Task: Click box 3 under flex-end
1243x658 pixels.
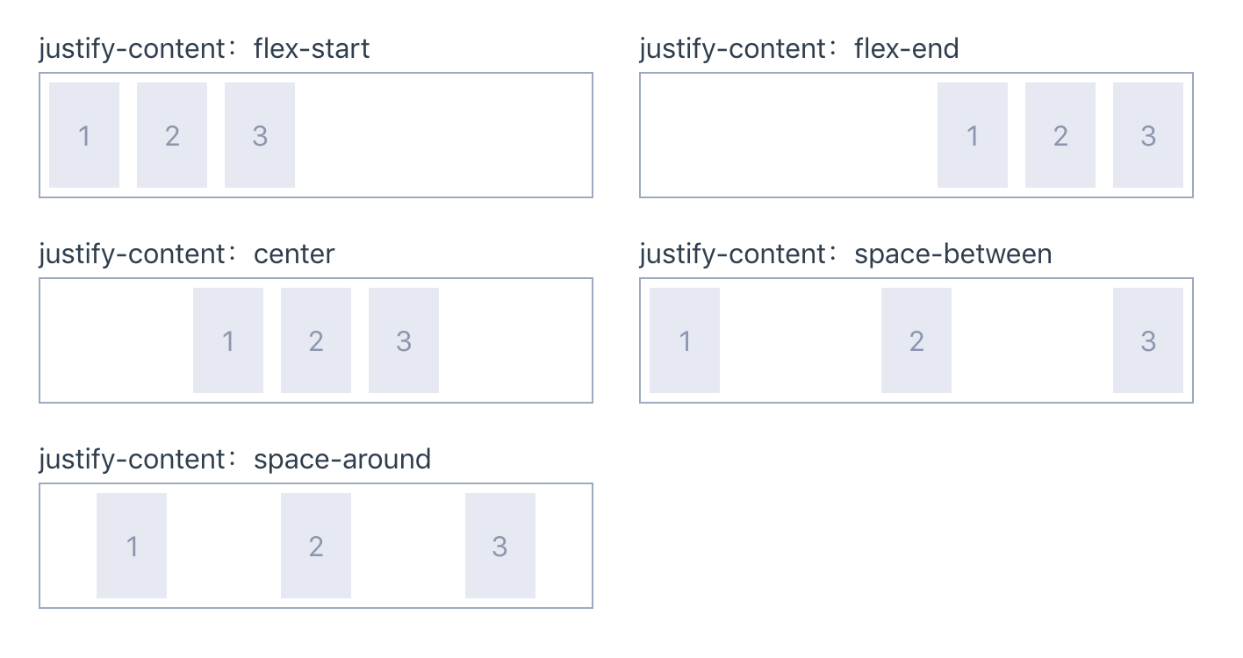Action: (x=1148, y=135)
